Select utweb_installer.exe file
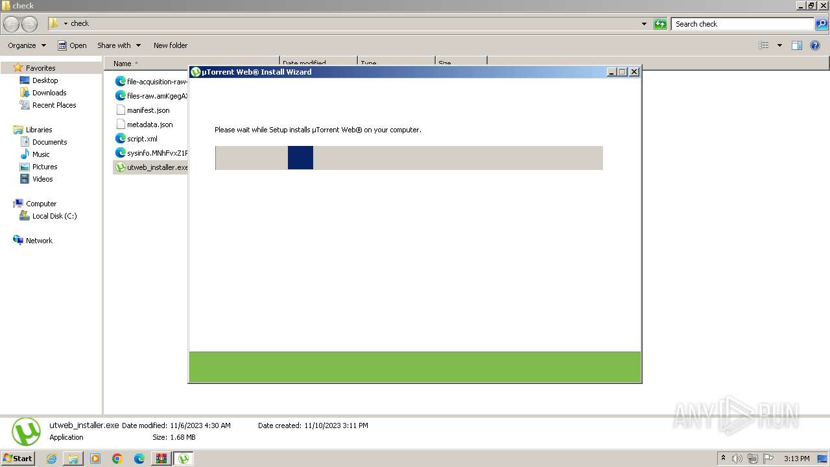The image size is (830, 467). (151, 167)
